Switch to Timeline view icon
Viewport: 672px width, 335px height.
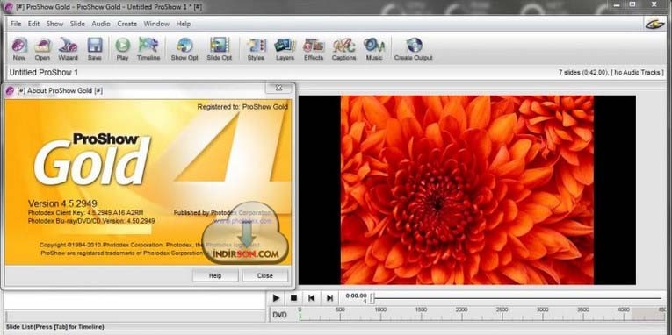tap(148, 49)
